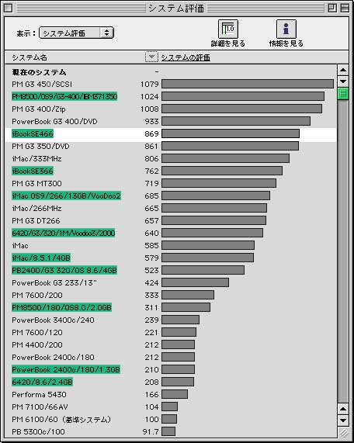Select the iMac/266MHz row
This screenshot has height=443, width=354.
tap(171, 208)
